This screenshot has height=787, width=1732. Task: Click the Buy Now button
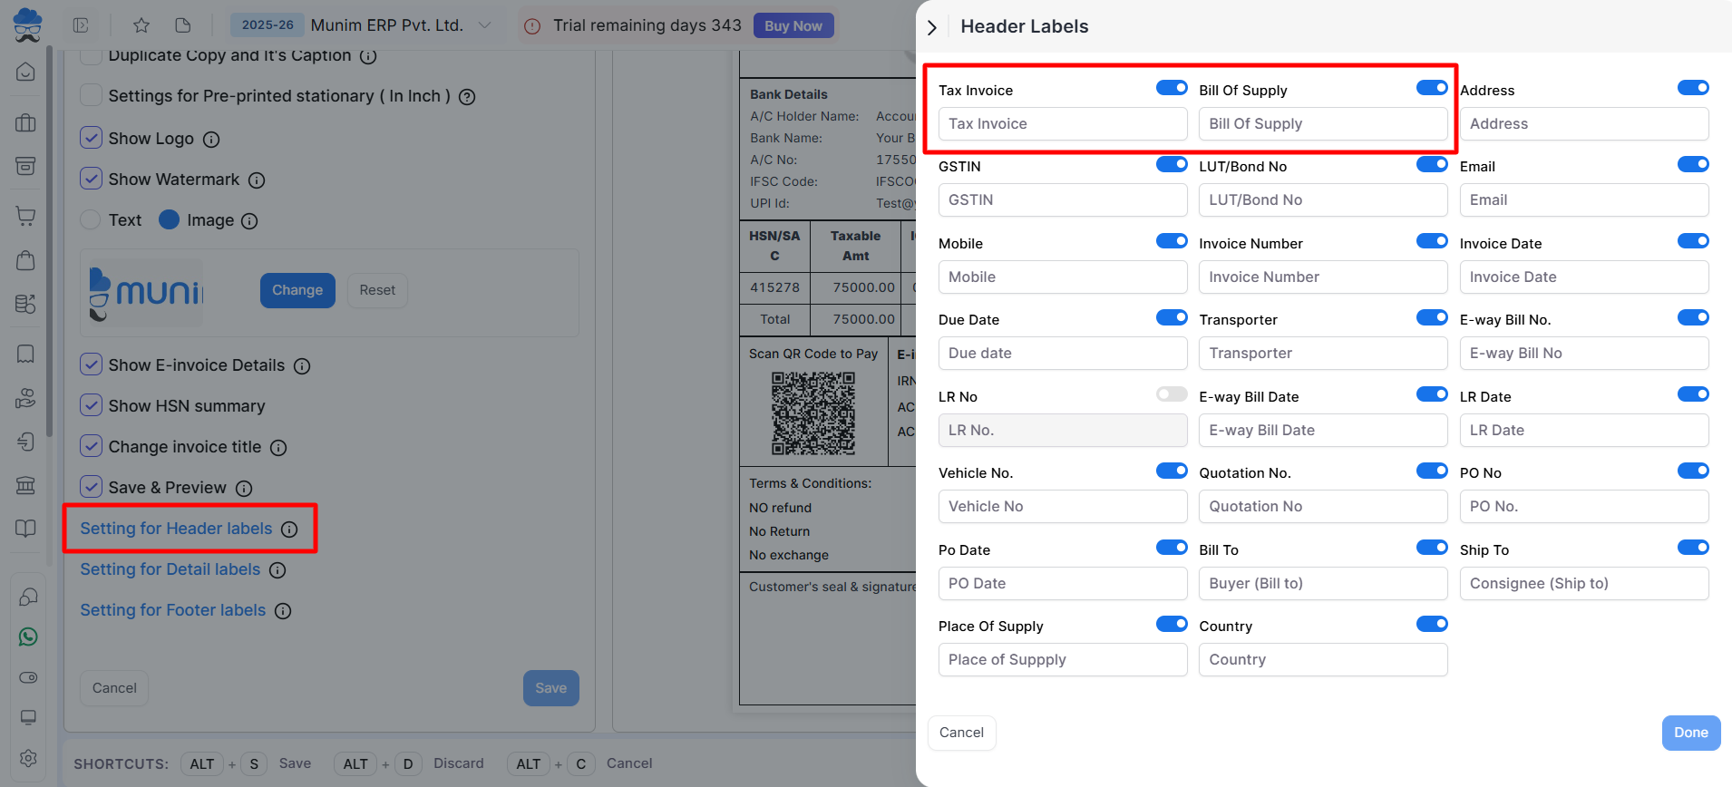(793, 25)
